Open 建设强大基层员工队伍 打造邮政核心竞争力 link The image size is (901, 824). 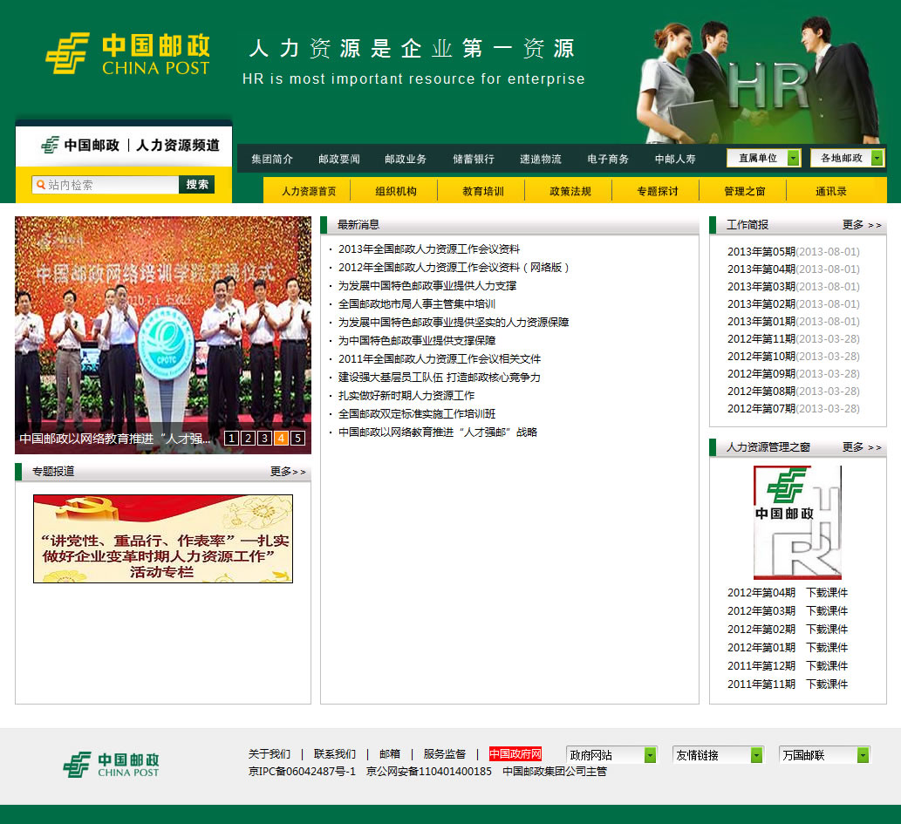pos(439,378)
